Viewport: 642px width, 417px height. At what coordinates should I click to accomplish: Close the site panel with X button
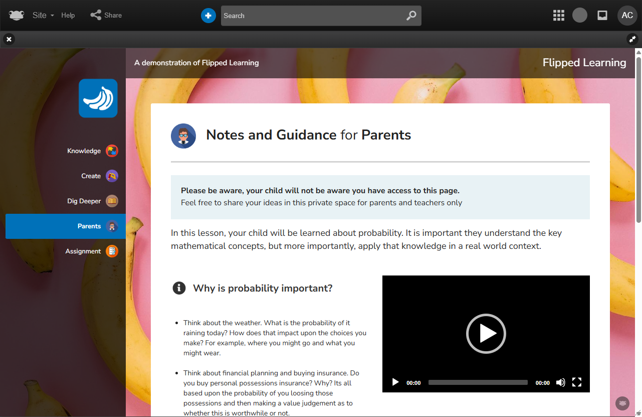coord(9,39)
